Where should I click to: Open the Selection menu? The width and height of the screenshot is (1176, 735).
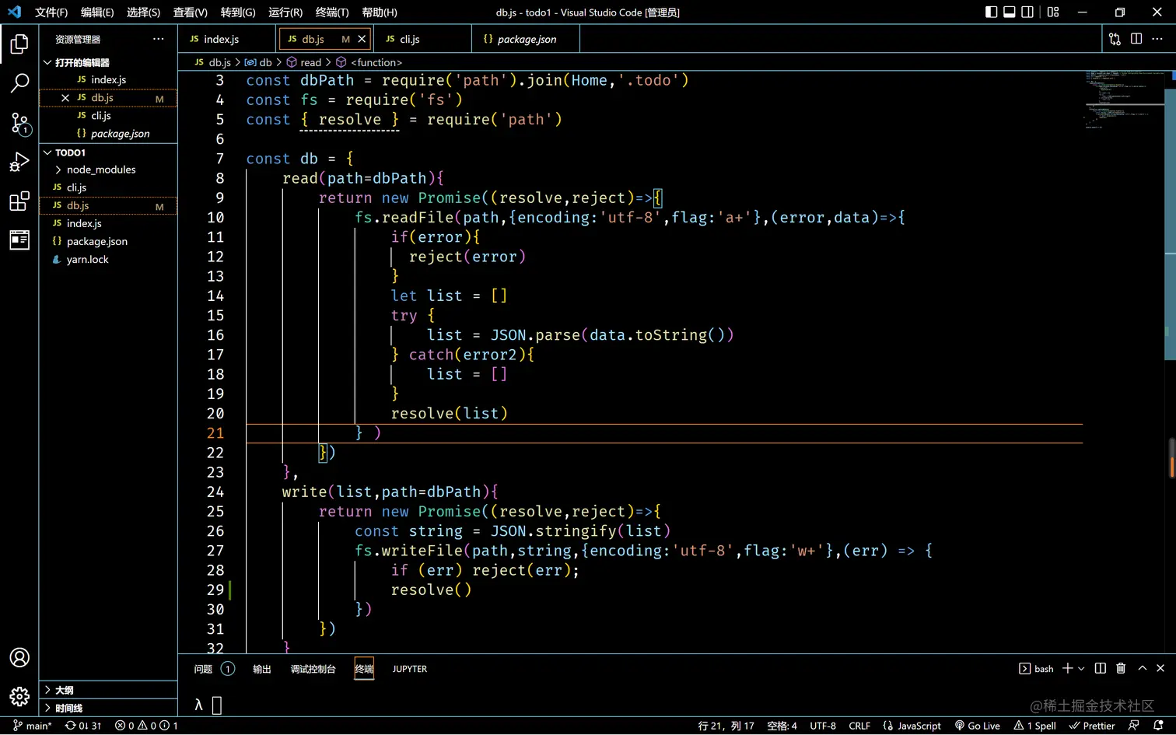click(x=143, y=12)
